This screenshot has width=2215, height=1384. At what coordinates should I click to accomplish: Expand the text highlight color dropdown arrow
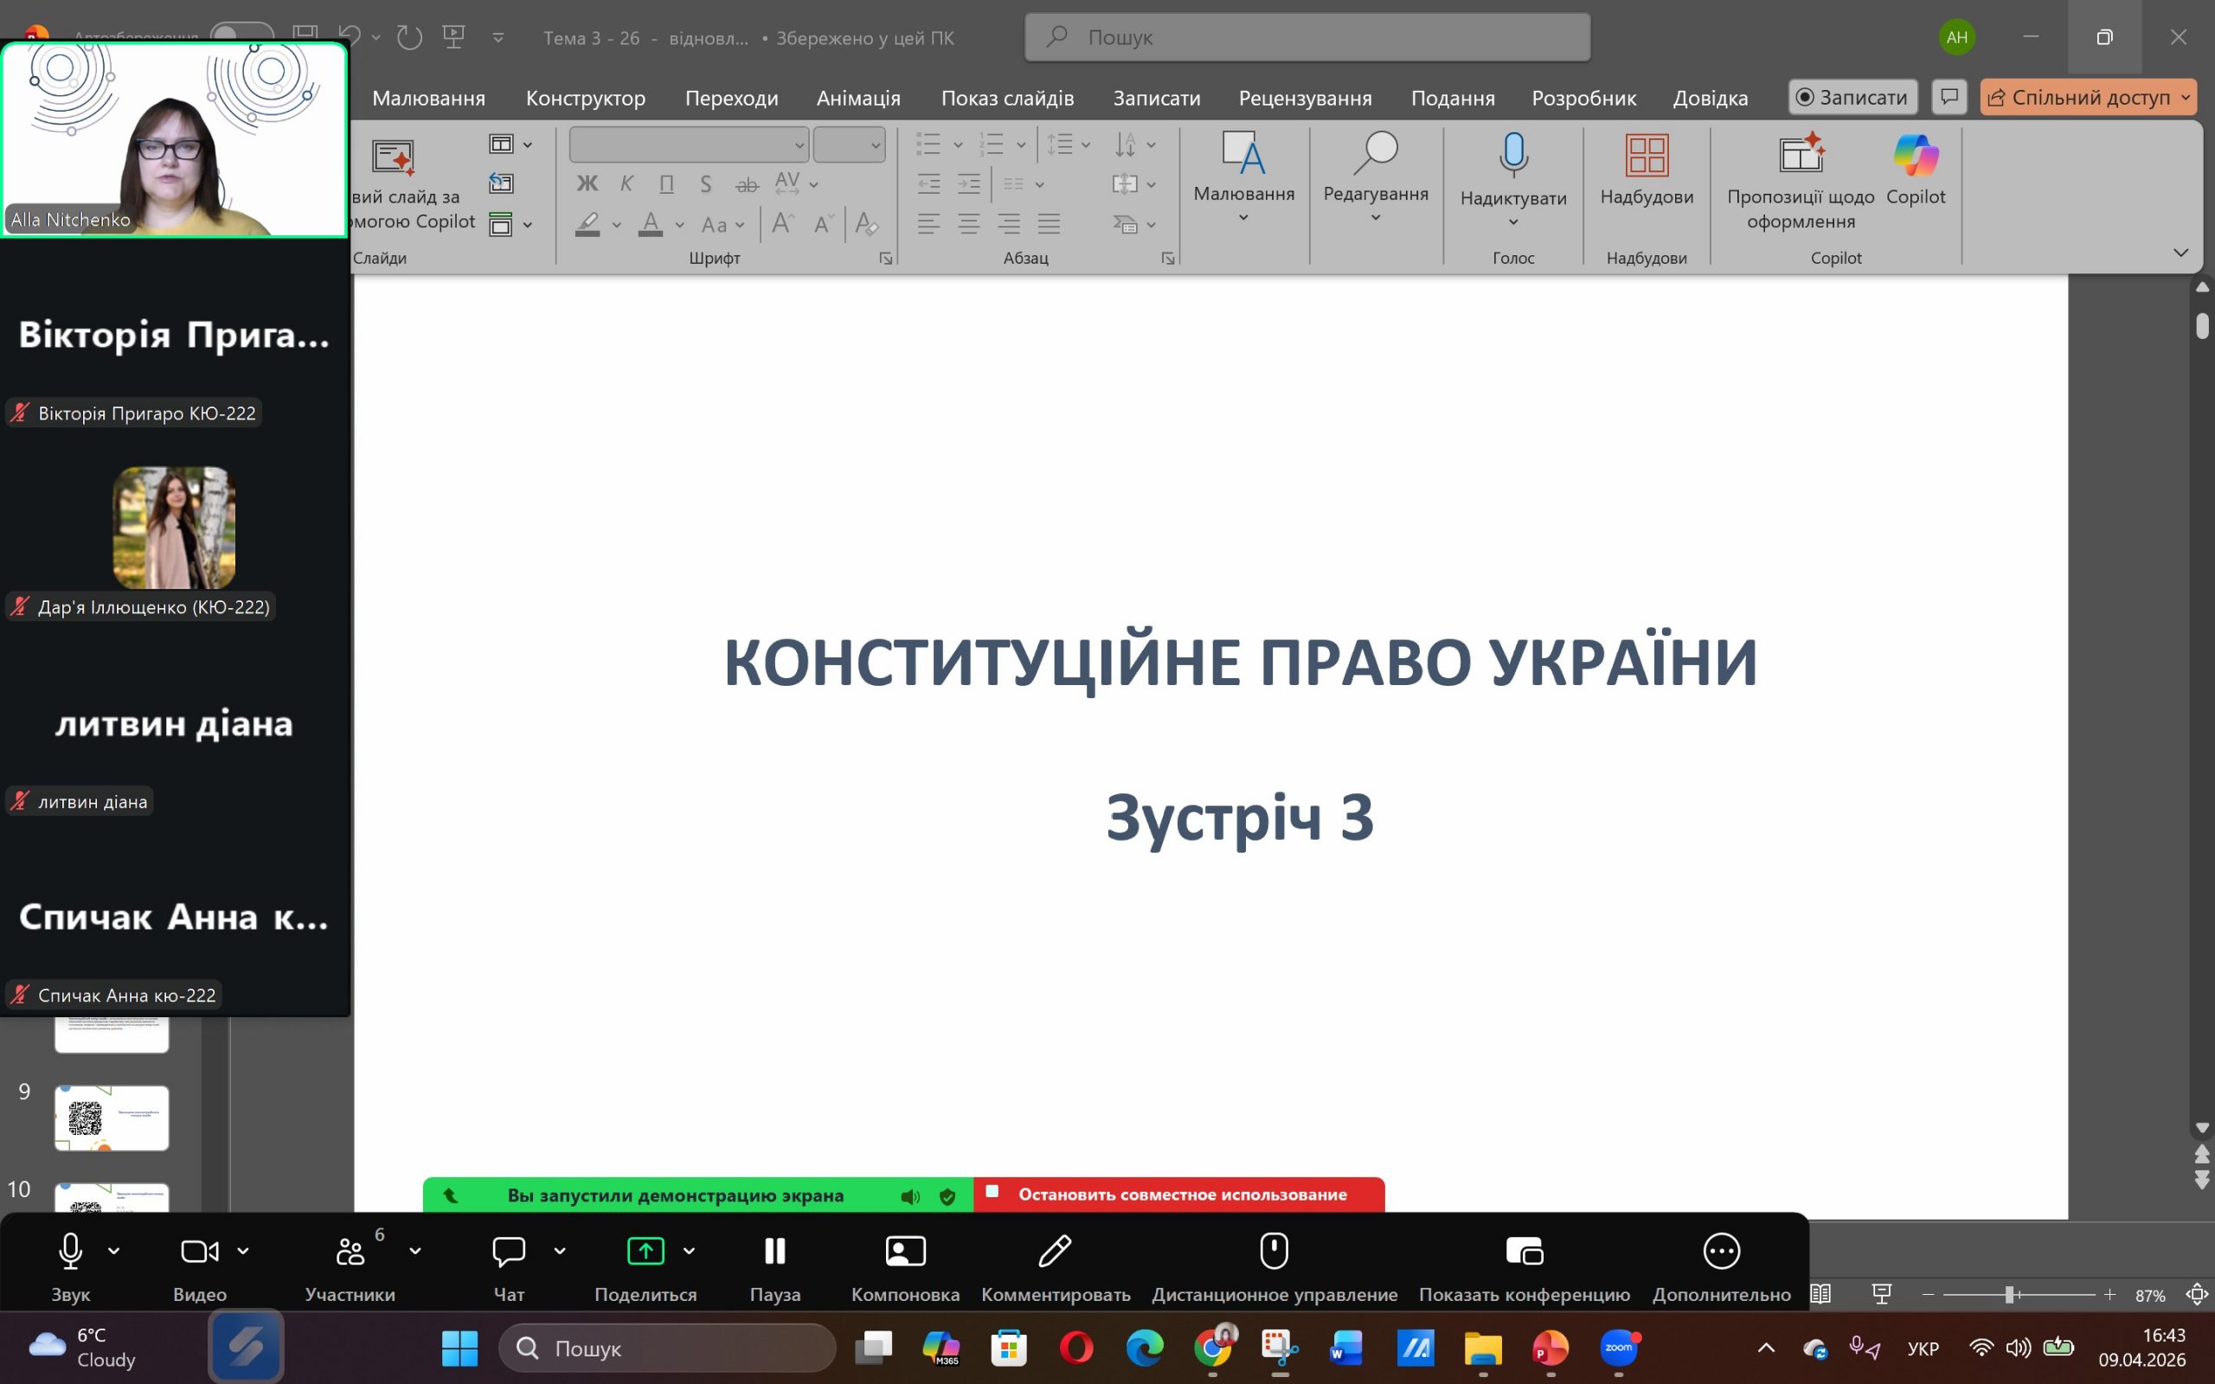click(616, 224)
